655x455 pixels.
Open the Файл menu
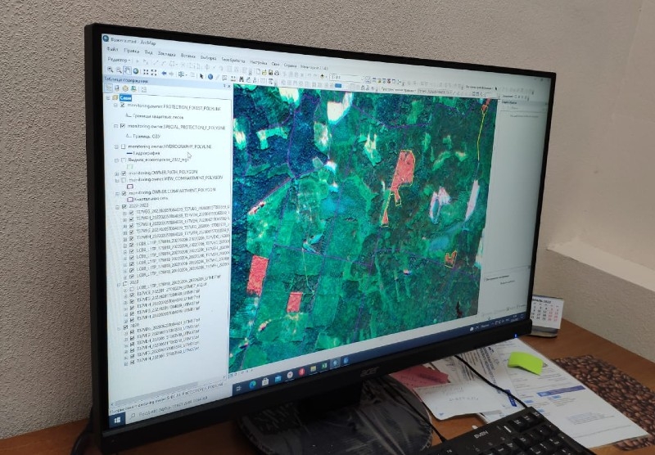(x=111, y=50)
